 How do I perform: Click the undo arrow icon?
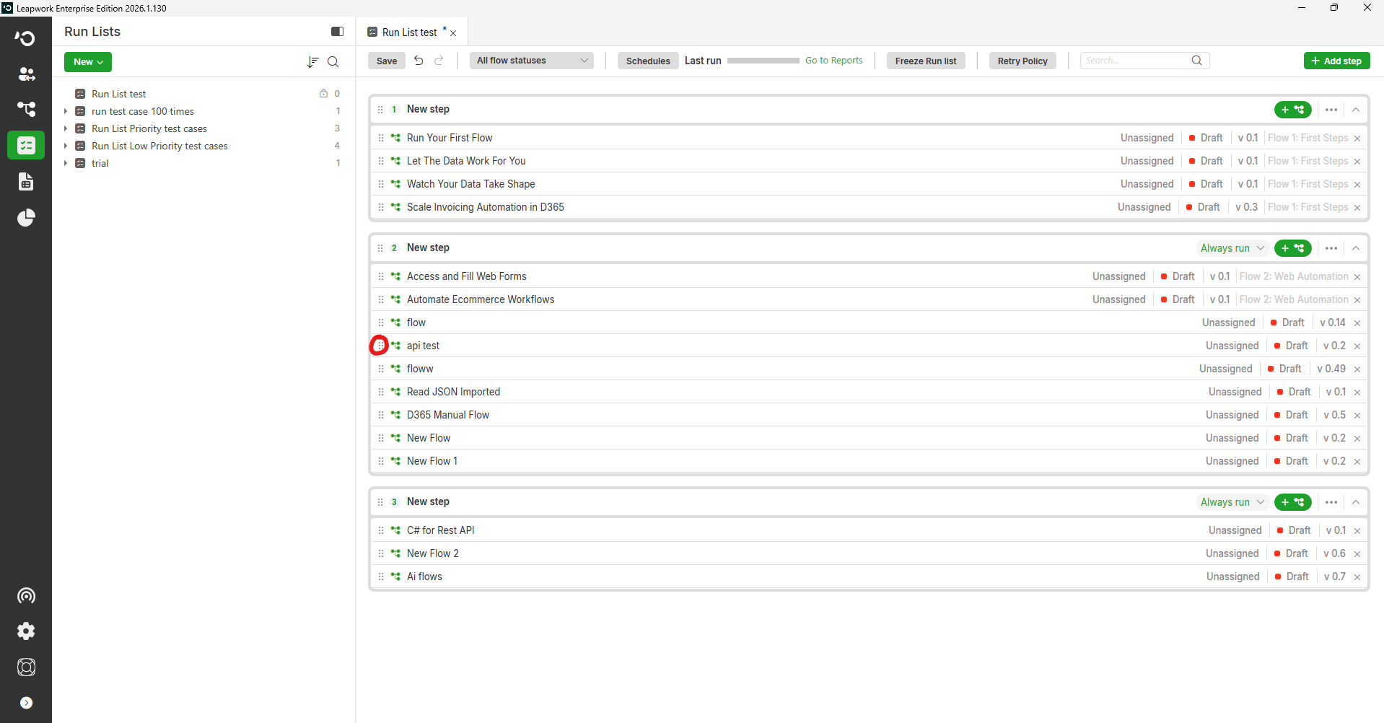click(419, 61)
